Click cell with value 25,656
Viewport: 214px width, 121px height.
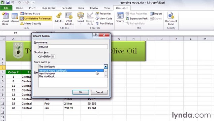tap(89, 104)
